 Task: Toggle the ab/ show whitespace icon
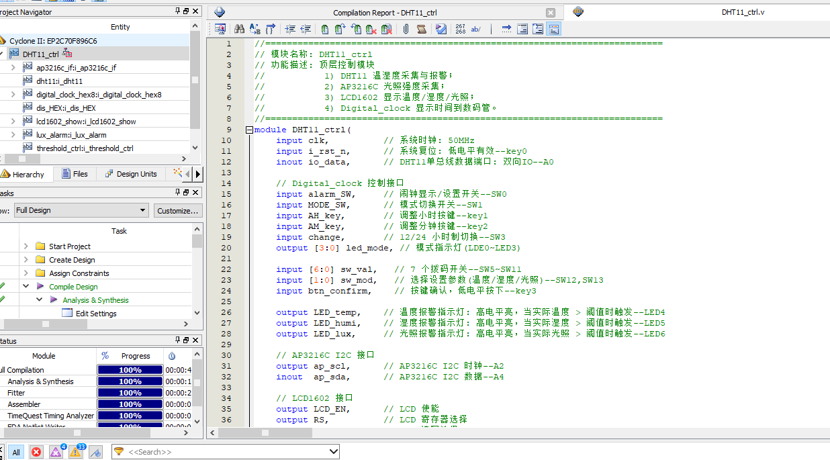476,29
